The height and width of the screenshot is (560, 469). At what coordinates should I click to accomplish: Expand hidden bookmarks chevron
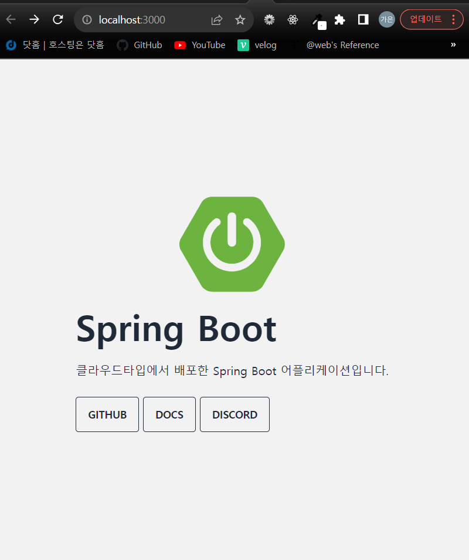[453, 45]
